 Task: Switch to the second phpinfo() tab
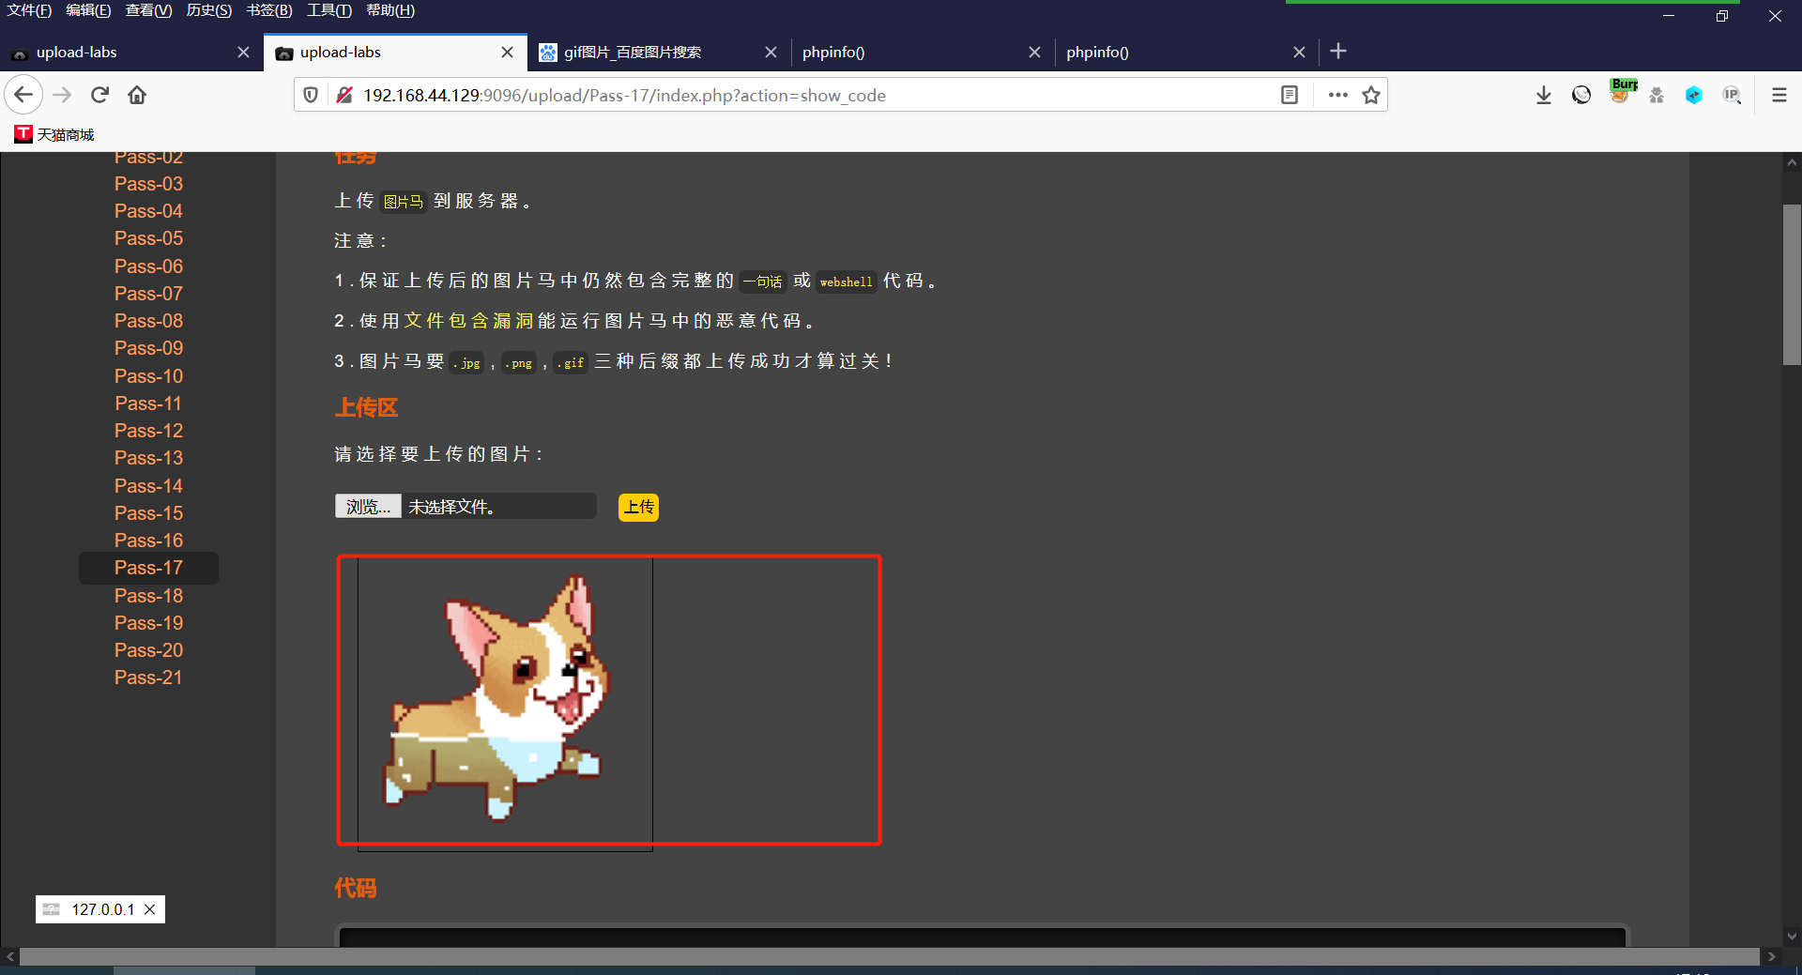(1187, 53)
